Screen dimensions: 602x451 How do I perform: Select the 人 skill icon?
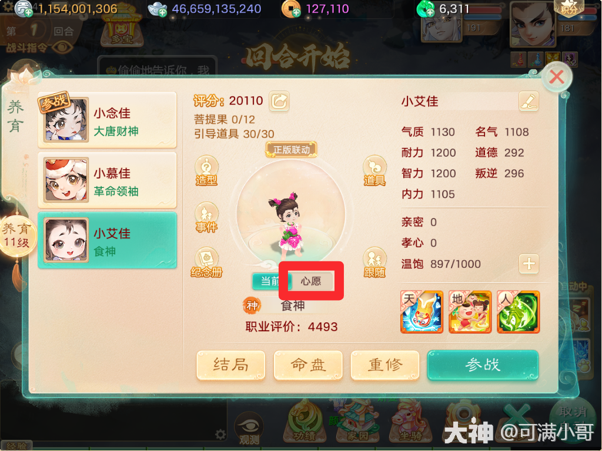[x=519, y=312]
